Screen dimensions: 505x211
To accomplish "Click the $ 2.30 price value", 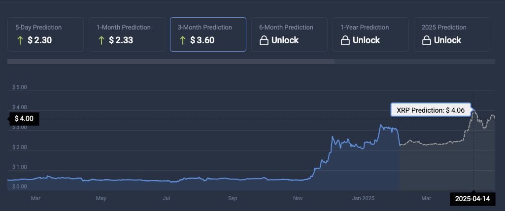I will coord(39,40).
